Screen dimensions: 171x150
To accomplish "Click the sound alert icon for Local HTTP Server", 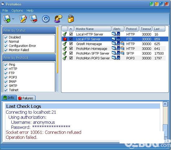I will pos(118,34).
